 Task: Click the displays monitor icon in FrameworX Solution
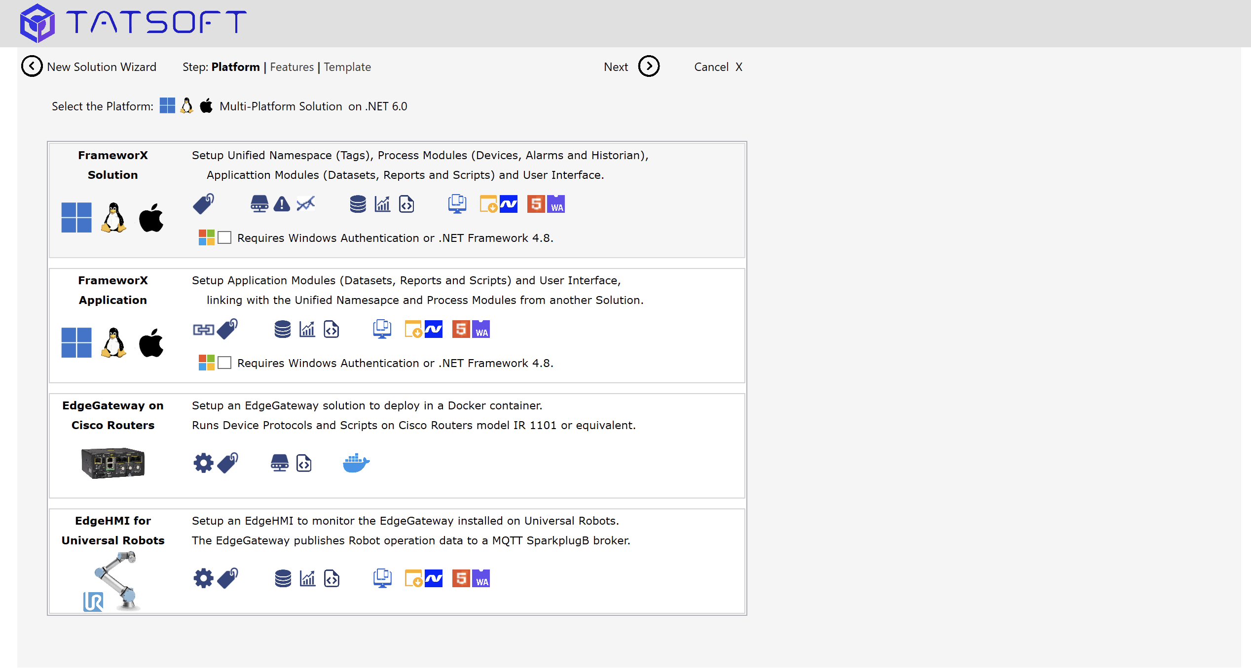point(457,204)
